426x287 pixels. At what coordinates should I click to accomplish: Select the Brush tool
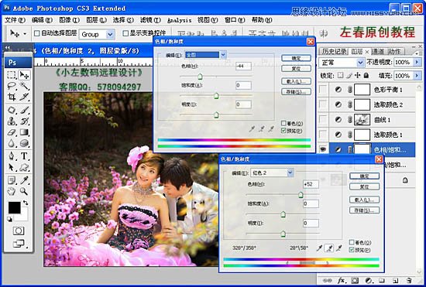24,110
